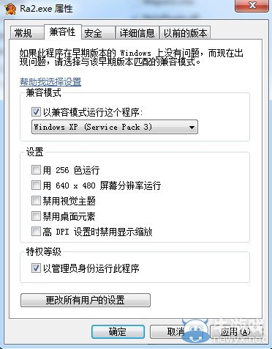Enable 用 640 x 480 屏幕分辨率运行 checkbox
The width and height of the screenshot is (272, 349).
[36, 185]
